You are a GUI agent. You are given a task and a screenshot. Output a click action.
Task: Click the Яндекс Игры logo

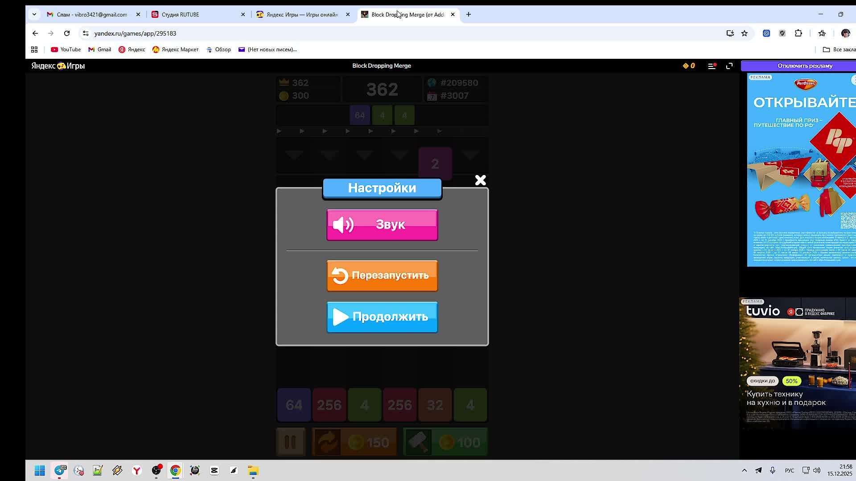58,66
